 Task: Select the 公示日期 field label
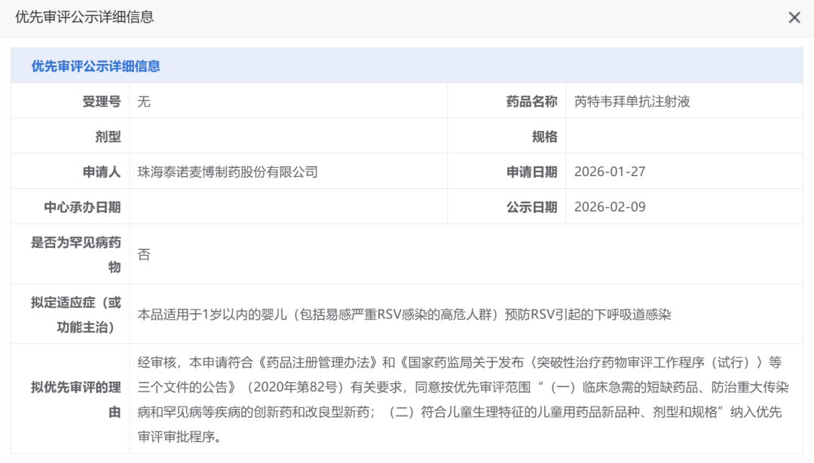coord(531,207)
